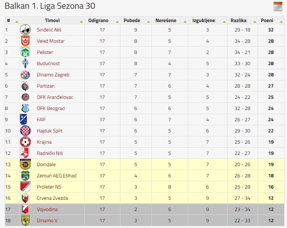287x228 pixels.
Task: Sort table by Pobede column arrow
Action: tap(148, 22)
